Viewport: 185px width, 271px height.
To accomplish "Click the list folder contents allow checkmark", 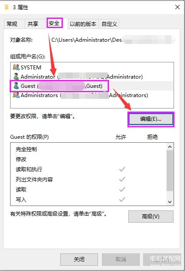I will tap(122, 179).
